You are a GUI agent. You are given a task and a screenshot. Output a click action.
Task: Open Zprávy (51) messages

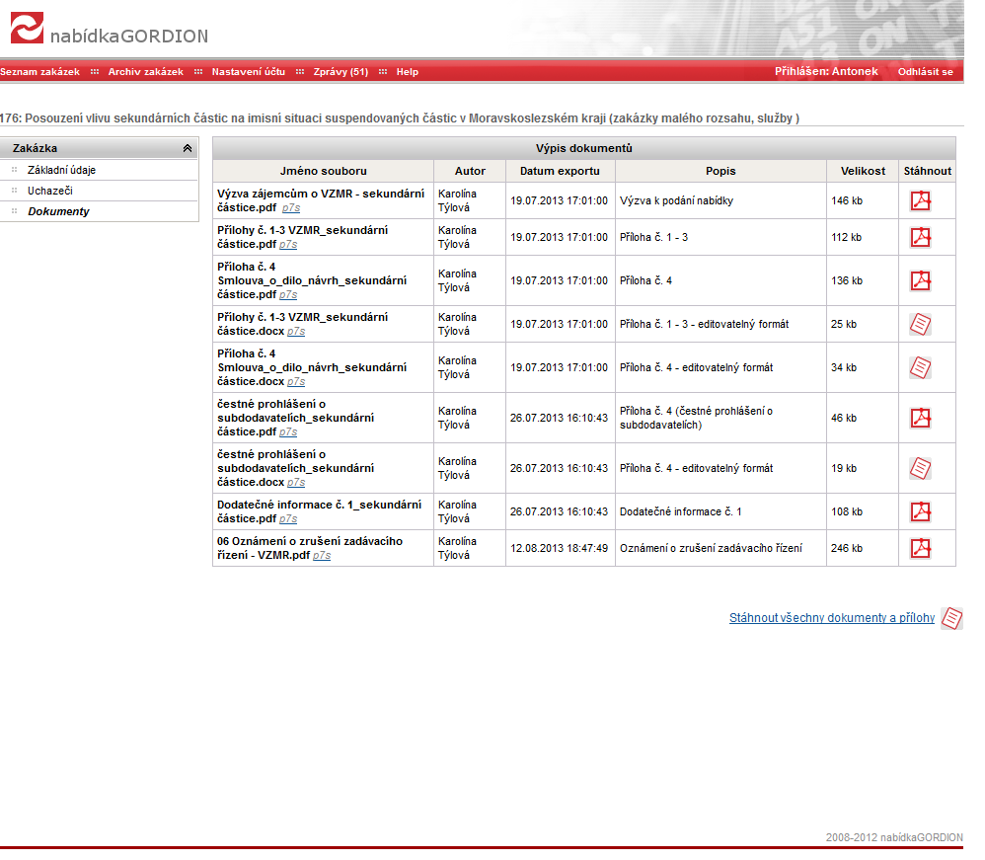341,72
